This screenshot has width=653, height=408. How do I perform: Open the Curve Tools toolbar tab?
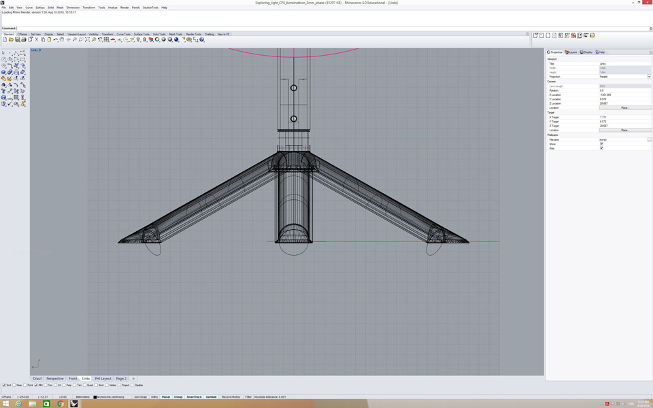click(123, 34)
